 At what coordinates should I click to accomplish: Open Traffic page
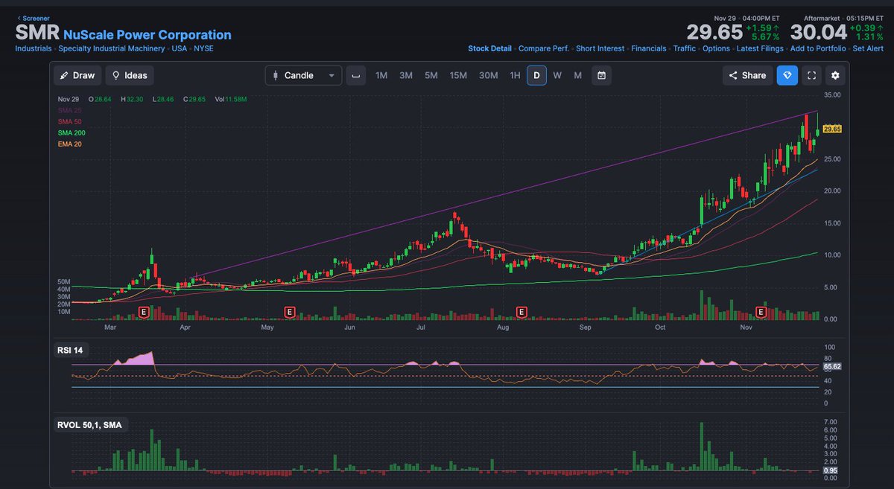click(x=685, y=48)
